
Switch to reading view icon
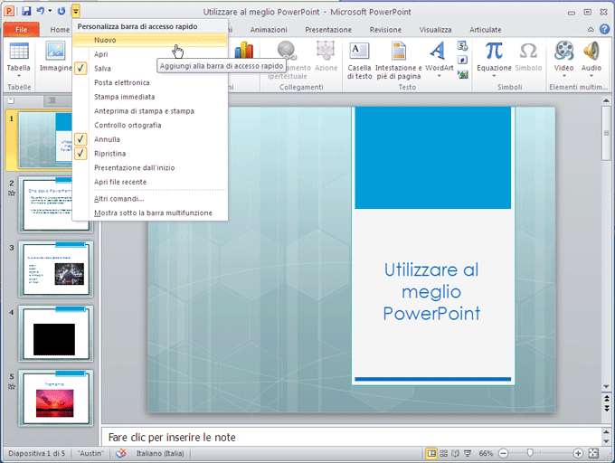(455, 453)
